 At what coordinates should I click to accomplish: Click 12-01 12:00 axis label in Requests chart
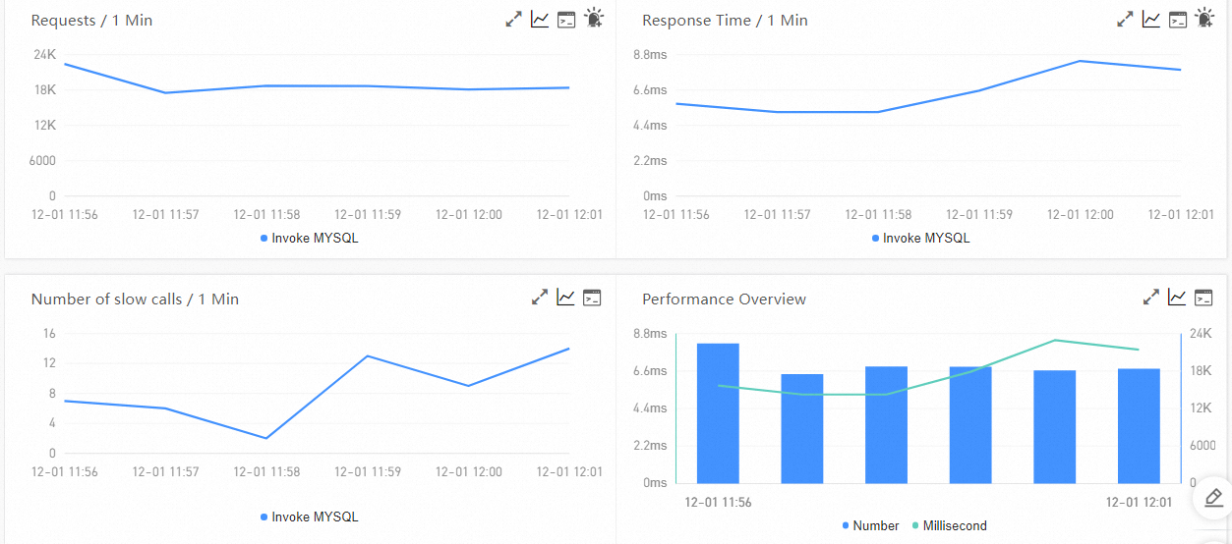coord(469,214)
